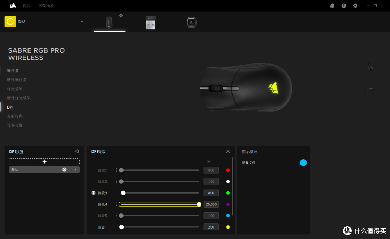Expand the 默认 profile dropdown arrow
Screen dimensions: 390x239
82,22
